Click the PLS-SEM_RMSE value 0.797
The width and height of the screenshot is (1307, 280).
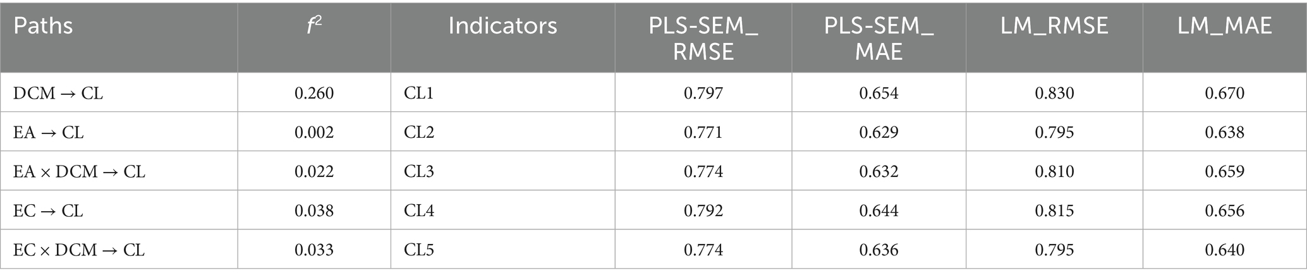click(x=703, y=94)
